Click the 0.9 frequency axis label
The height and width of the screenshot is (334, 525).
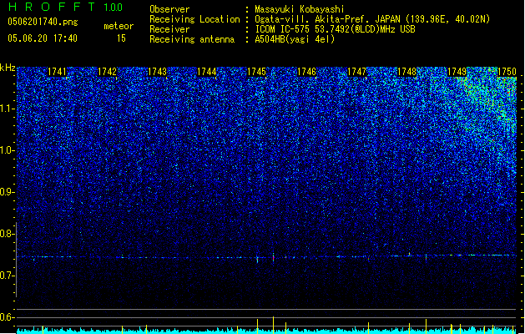8,192
